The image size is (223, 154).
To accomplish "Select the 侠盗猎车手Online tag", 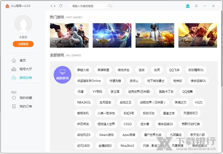I will pyautogui.click(x=89, y=81).
